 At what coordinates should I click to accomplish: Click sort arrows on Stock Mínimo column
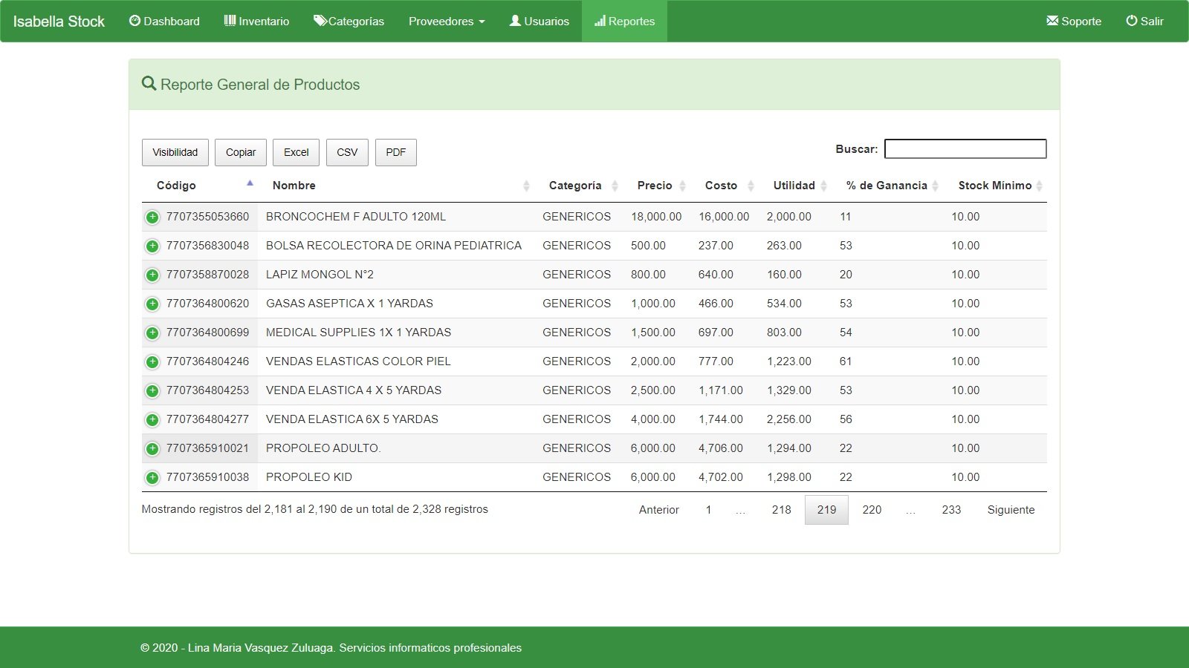coord(1039,186)
